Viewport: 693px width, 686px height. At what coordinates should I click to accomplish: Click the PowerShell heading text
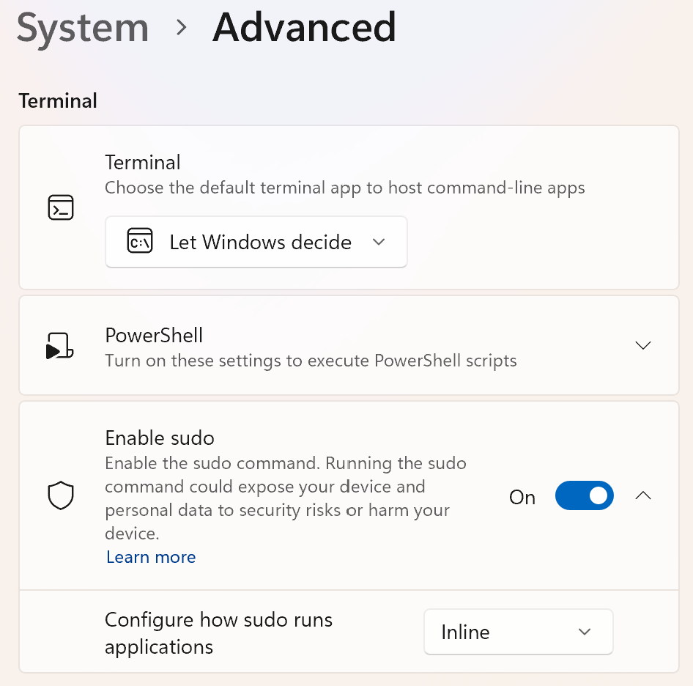click(x=154, y=335)
